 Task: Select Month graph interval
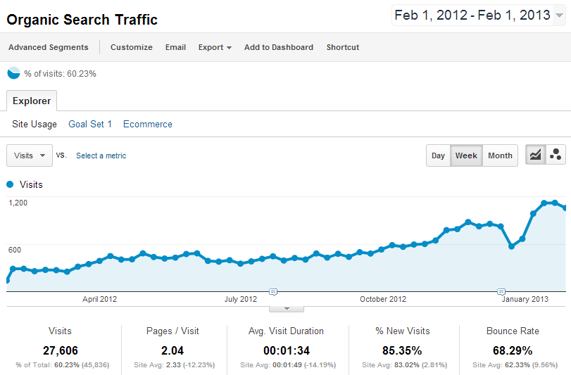(x=500, y=155)
